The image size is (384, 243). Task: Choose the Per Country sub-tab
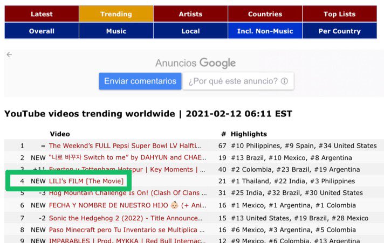point(339,31)
